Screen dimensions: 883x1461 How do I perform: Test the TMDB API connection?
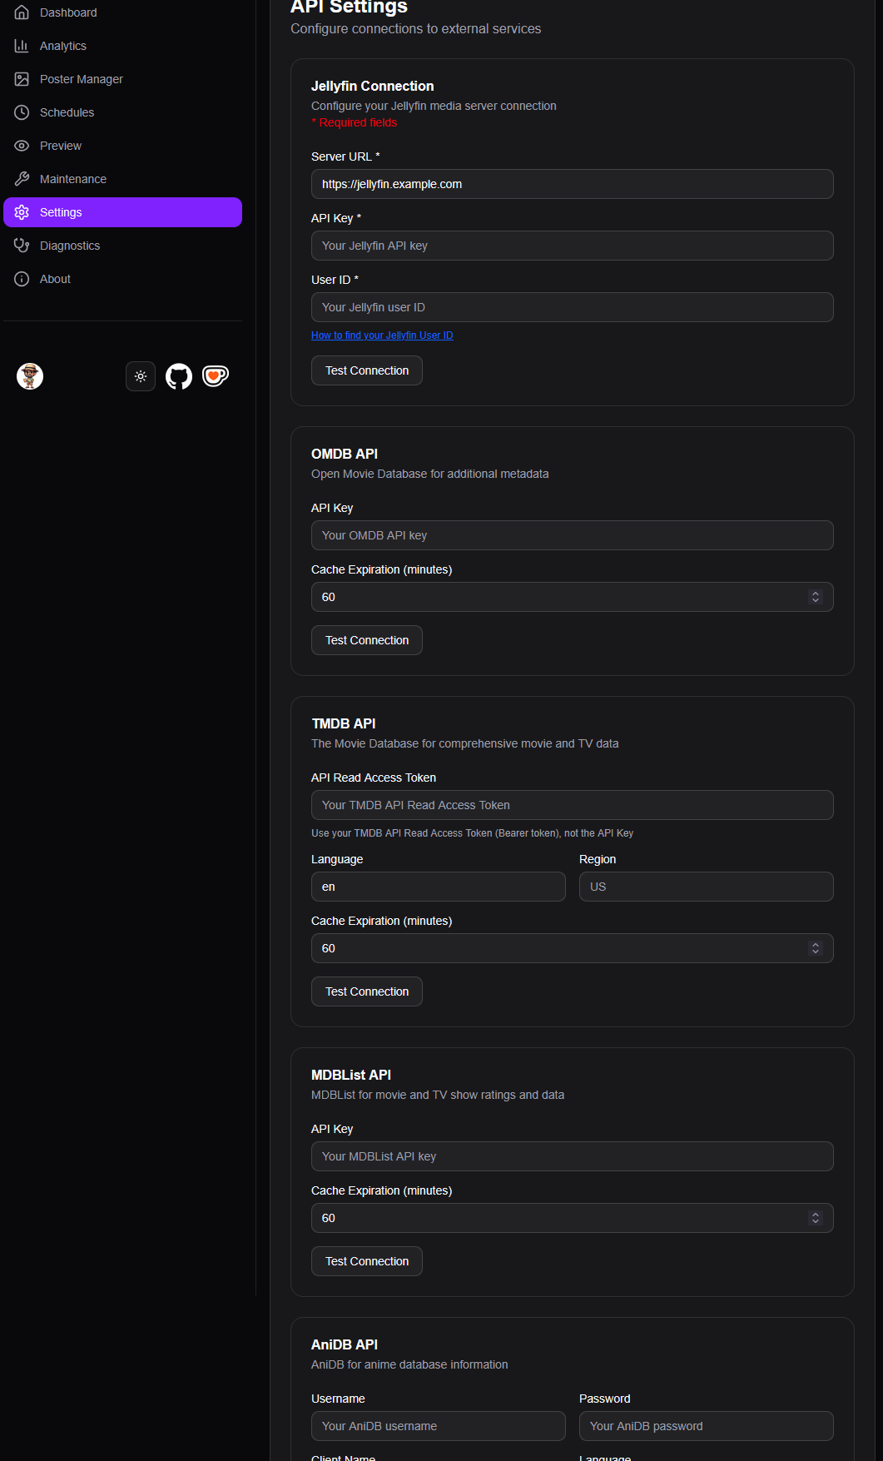[x=367, y=991]
